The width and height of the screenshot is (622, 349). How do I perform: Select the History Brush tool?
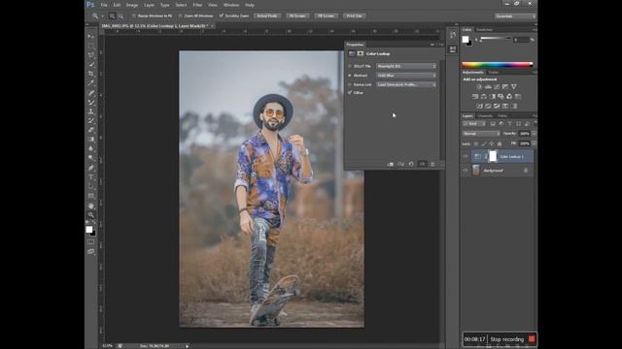[91, 121]
